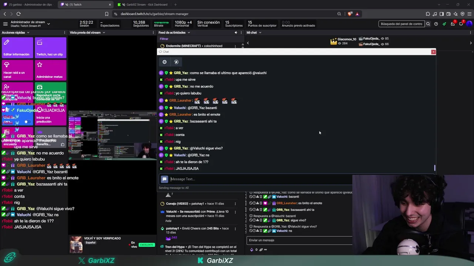Expand the Mi chat panel dropdown
Screen dimensions: 474x266
pos(260,33)
